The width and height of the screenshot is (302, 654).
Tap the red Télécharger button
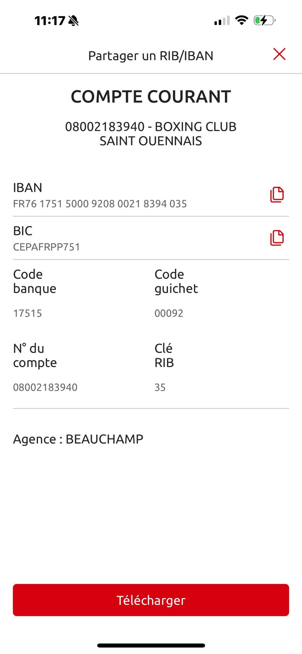[x=151, y=600]
